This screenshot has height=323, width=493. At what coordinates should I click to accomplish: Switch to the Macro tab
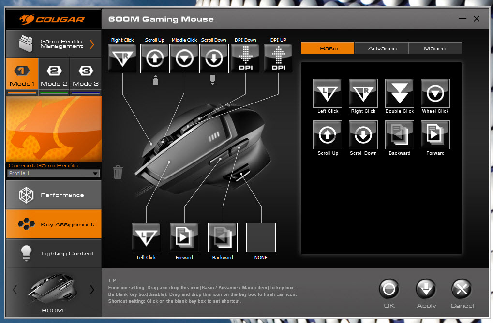435,48
